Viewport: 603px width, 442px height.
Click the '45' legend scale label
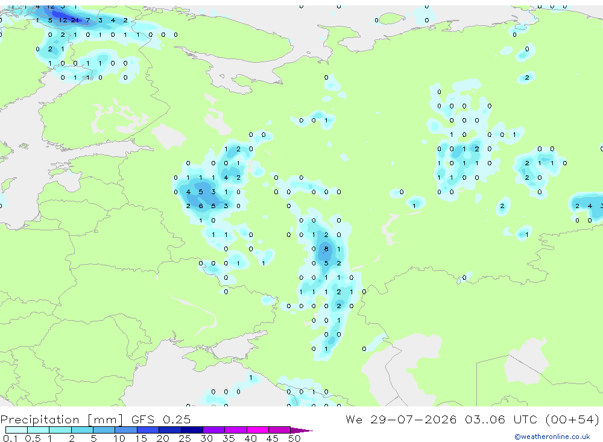[273, 438]
